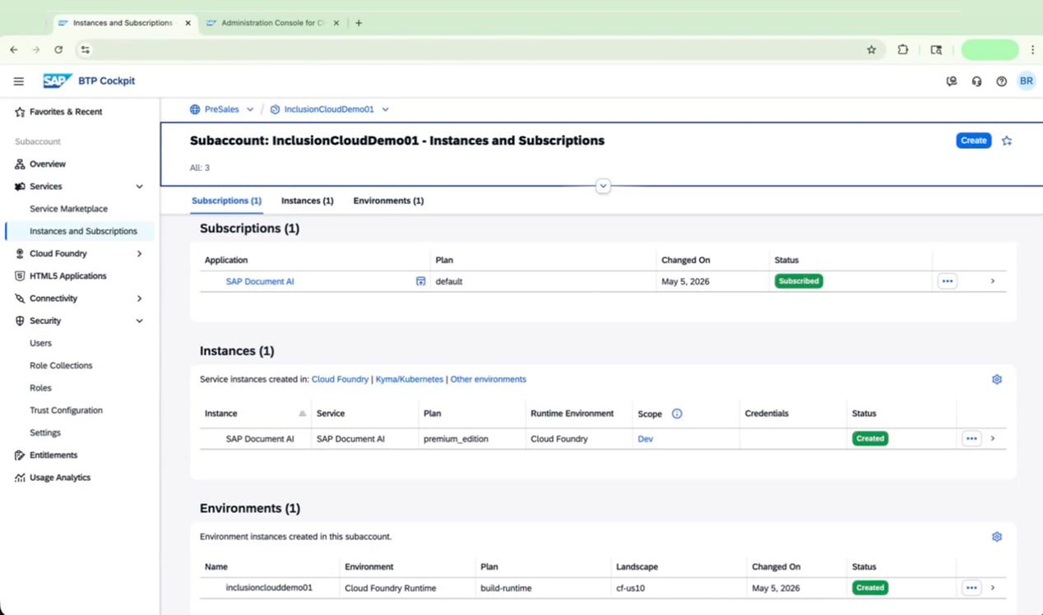Show Scope column info icon
This screenshot has height=615, width=1043.
tap(677, 414)
